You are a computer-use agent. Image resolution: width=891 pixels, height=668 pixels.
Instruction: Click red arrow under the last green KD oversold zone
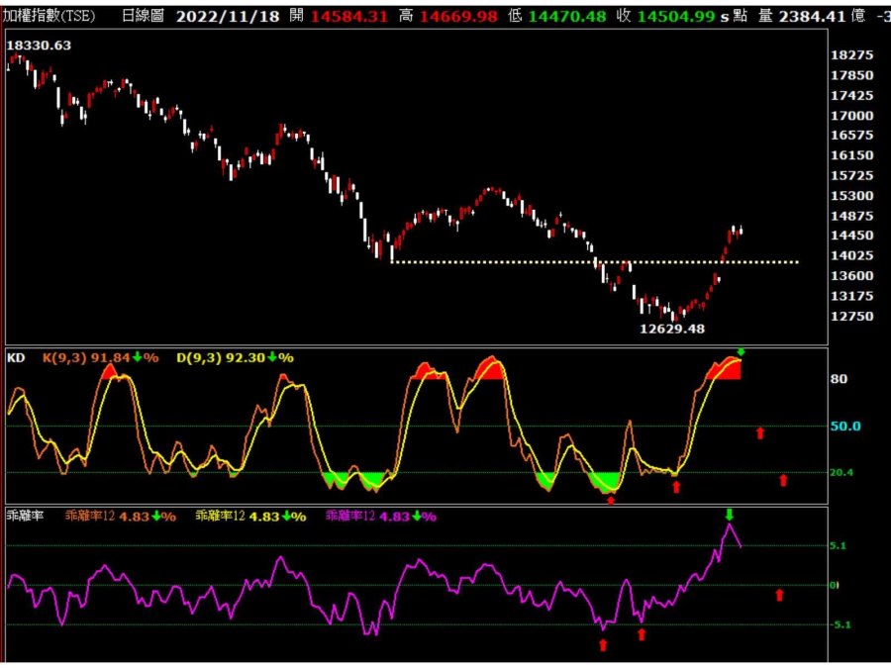click(610, 500)
